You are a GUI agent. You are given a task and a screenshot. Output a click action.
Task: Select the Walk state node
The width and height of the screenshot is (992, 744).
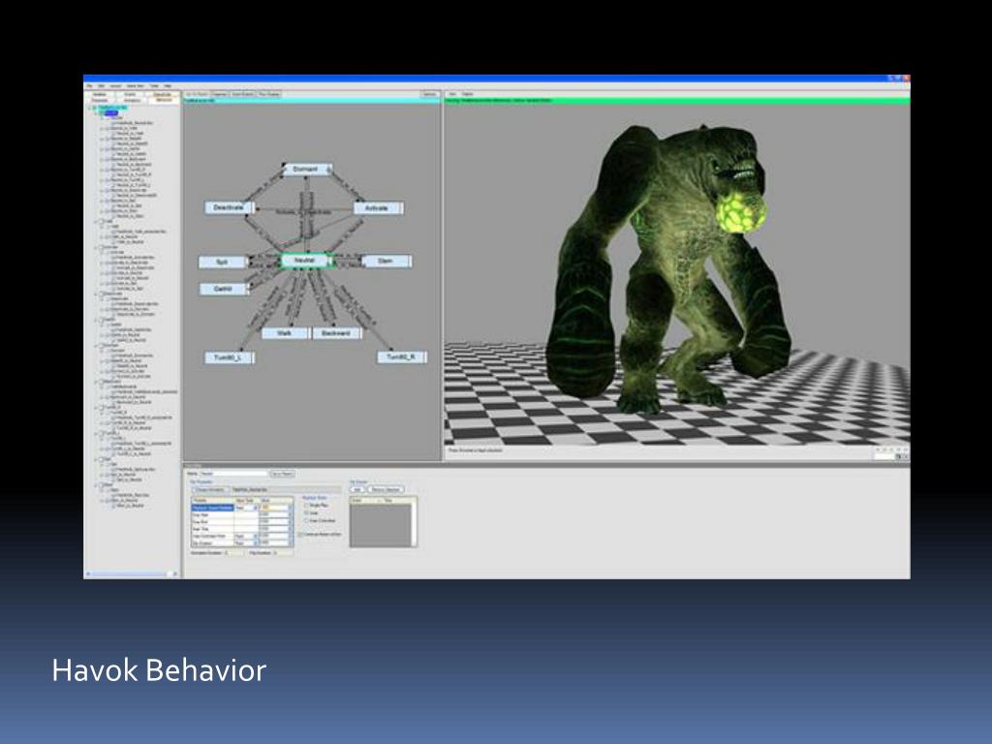(285, 333)
